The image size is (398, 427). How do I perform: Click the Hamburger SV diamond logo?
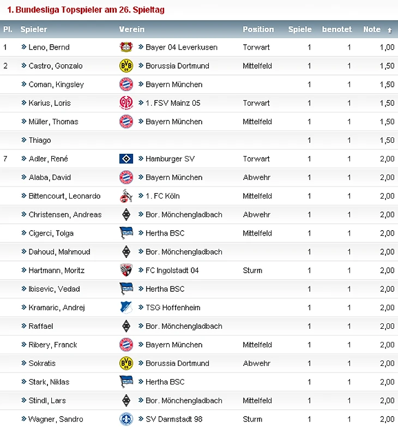(x=126, y=159)
